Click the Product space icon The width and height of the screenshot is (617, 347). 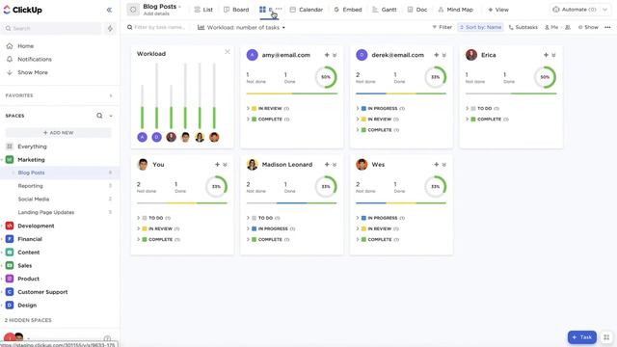click(10, 279)
